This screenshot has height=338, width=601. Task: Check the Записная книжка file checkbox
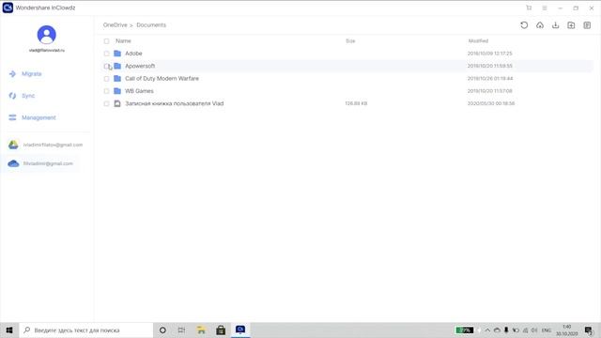click(106, 103)
